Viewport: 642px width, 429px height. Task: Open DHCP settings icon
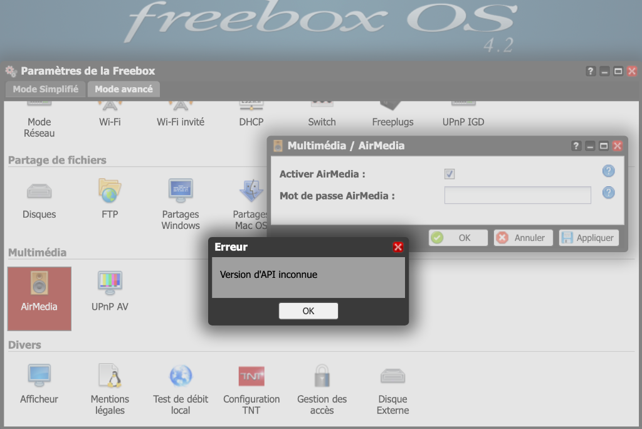[x=251, y=115]
